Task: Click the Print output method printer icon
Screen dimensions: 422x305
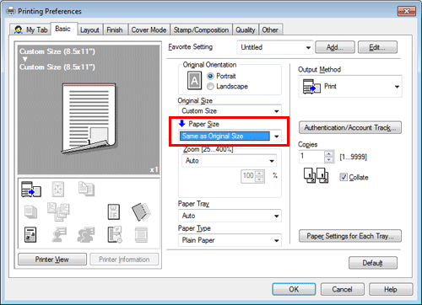Action: (311, 87)
